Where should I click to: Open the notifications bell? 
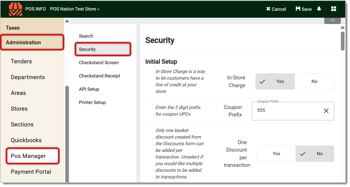pyautogui.click(x=319, y=9)
